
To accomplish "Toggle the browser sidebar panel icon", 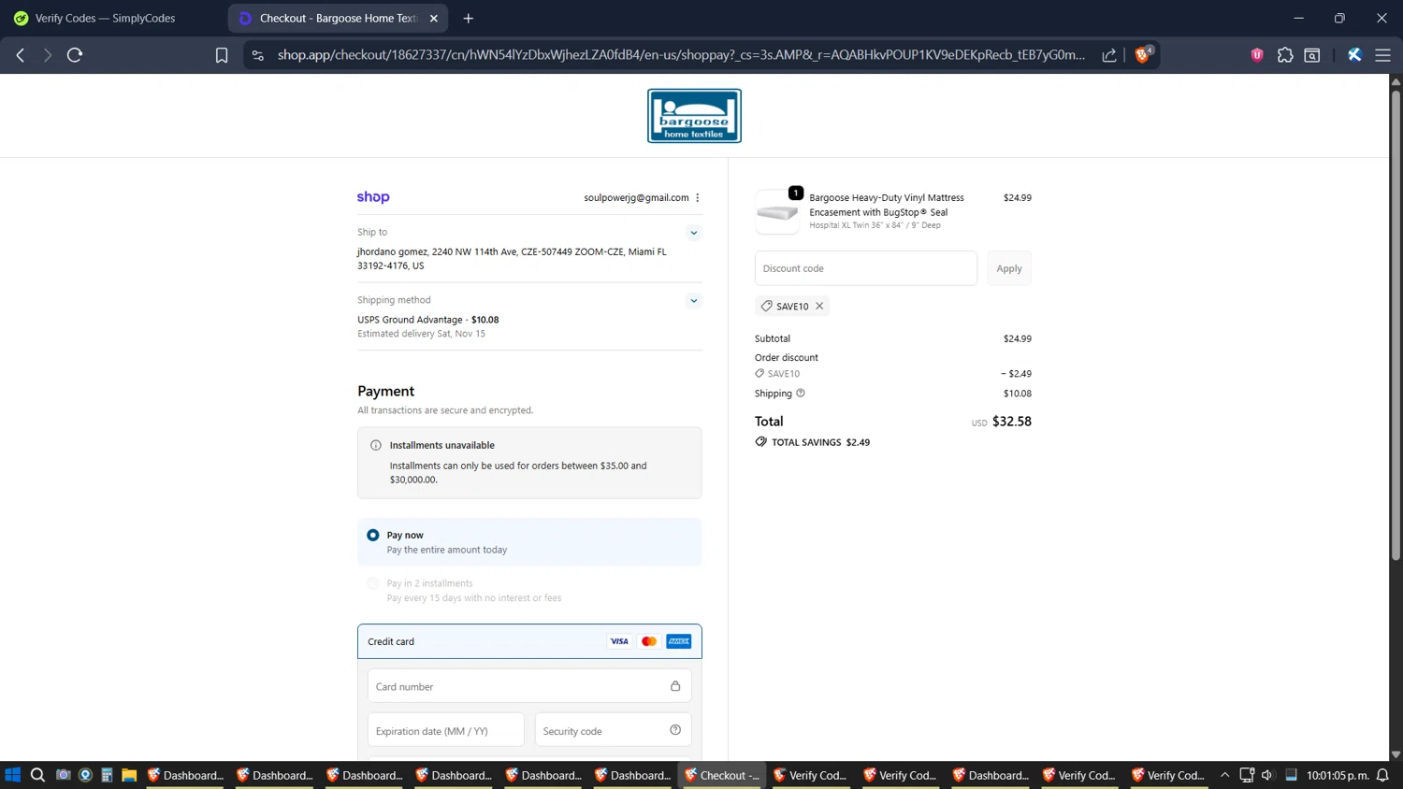I will (x=1312, y=55).
